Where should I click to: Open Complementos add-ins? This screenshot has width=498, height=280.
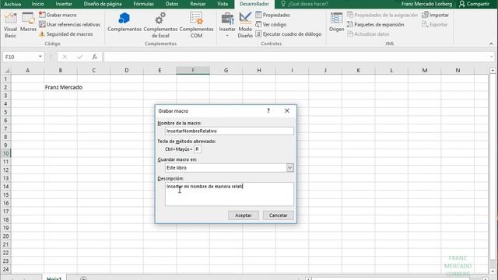pos(124,23)
